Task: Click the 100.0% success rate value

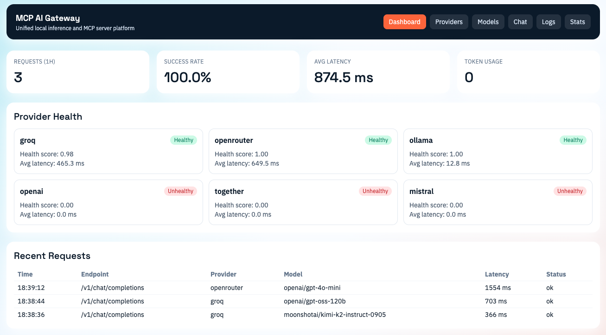Action: pos(188,77)
